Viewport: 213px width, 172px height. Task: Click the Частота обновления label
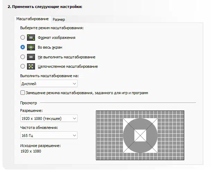tap(39, 128)
